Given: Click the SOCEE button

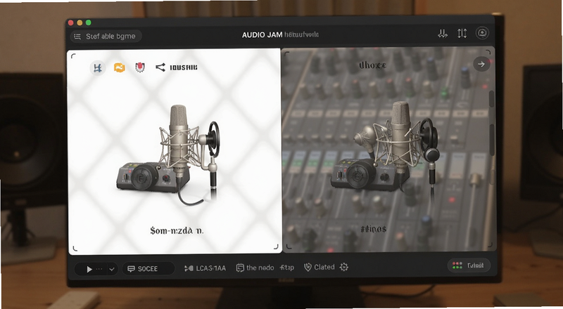Looking at the screenshot, I should [148, 269].
